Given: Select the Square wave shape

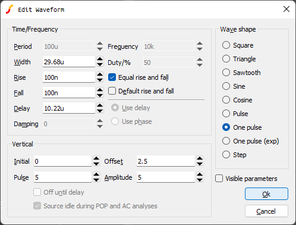Looking at the screenshot, I should click(x=226, y=45).
